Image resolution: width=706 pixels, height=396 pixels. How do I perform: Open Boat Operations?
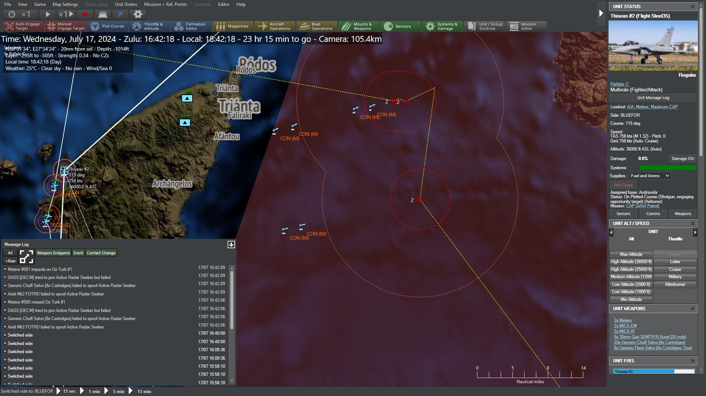pos(317,26)
